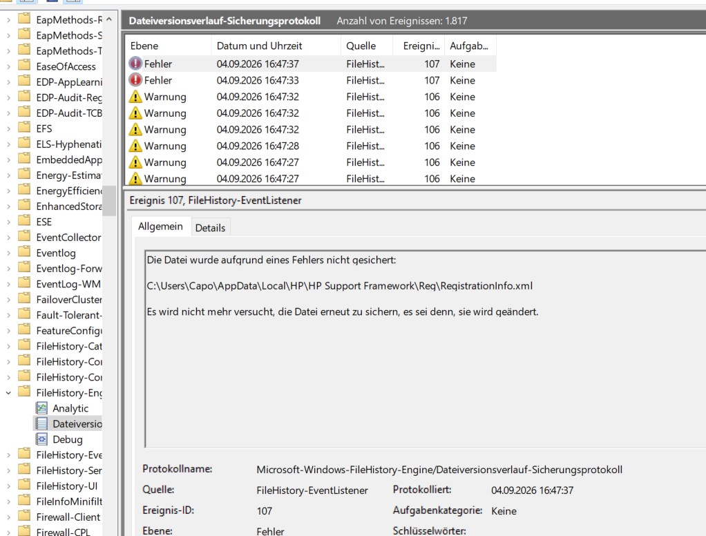Click the Aufgab... column header

[x=470, y=46]
